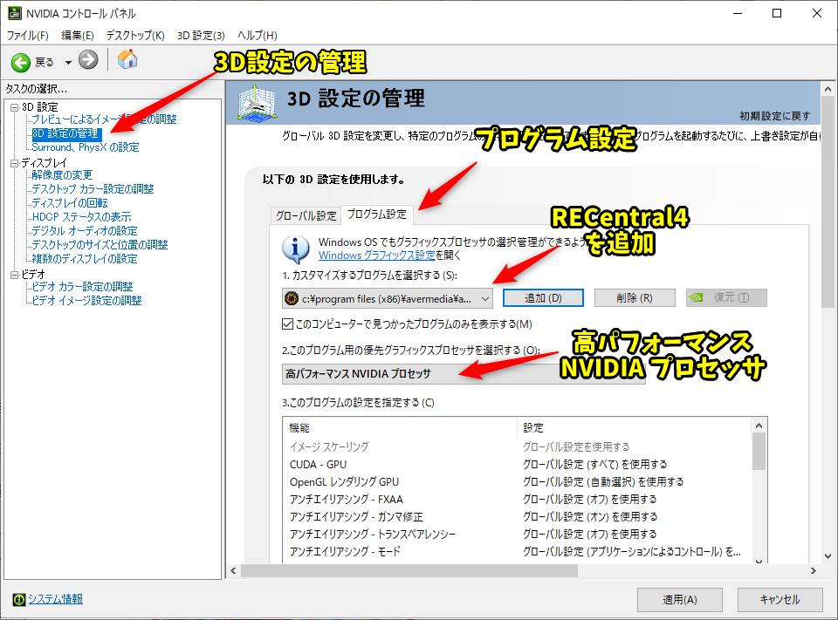This screenshot has height=620, width=838.
Task: Open Surround、PhysX の設定
Action: (x=86, y=147)
